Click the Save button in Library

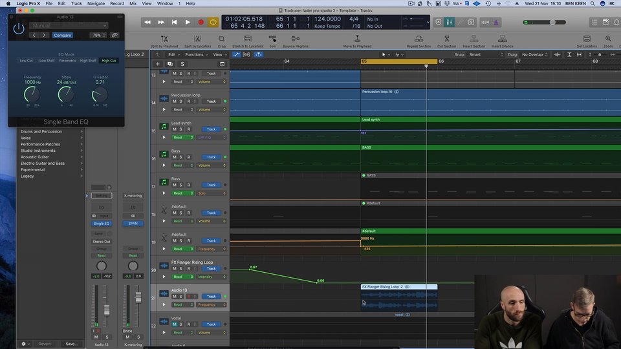pyautogui.click(x=71, y=344)
